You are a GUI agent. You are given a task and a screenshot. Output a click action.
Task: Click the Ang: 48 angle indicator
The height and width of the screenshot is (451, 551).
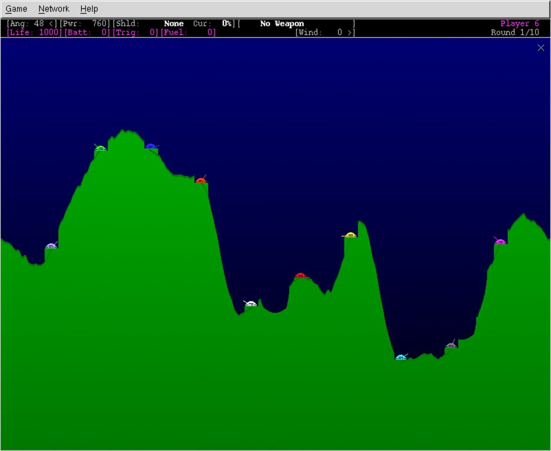pyautogui.click(x=32, y=24)
